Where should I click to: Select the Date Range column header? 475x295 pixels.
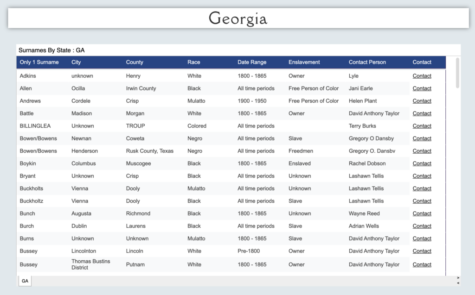pos(252,62)
